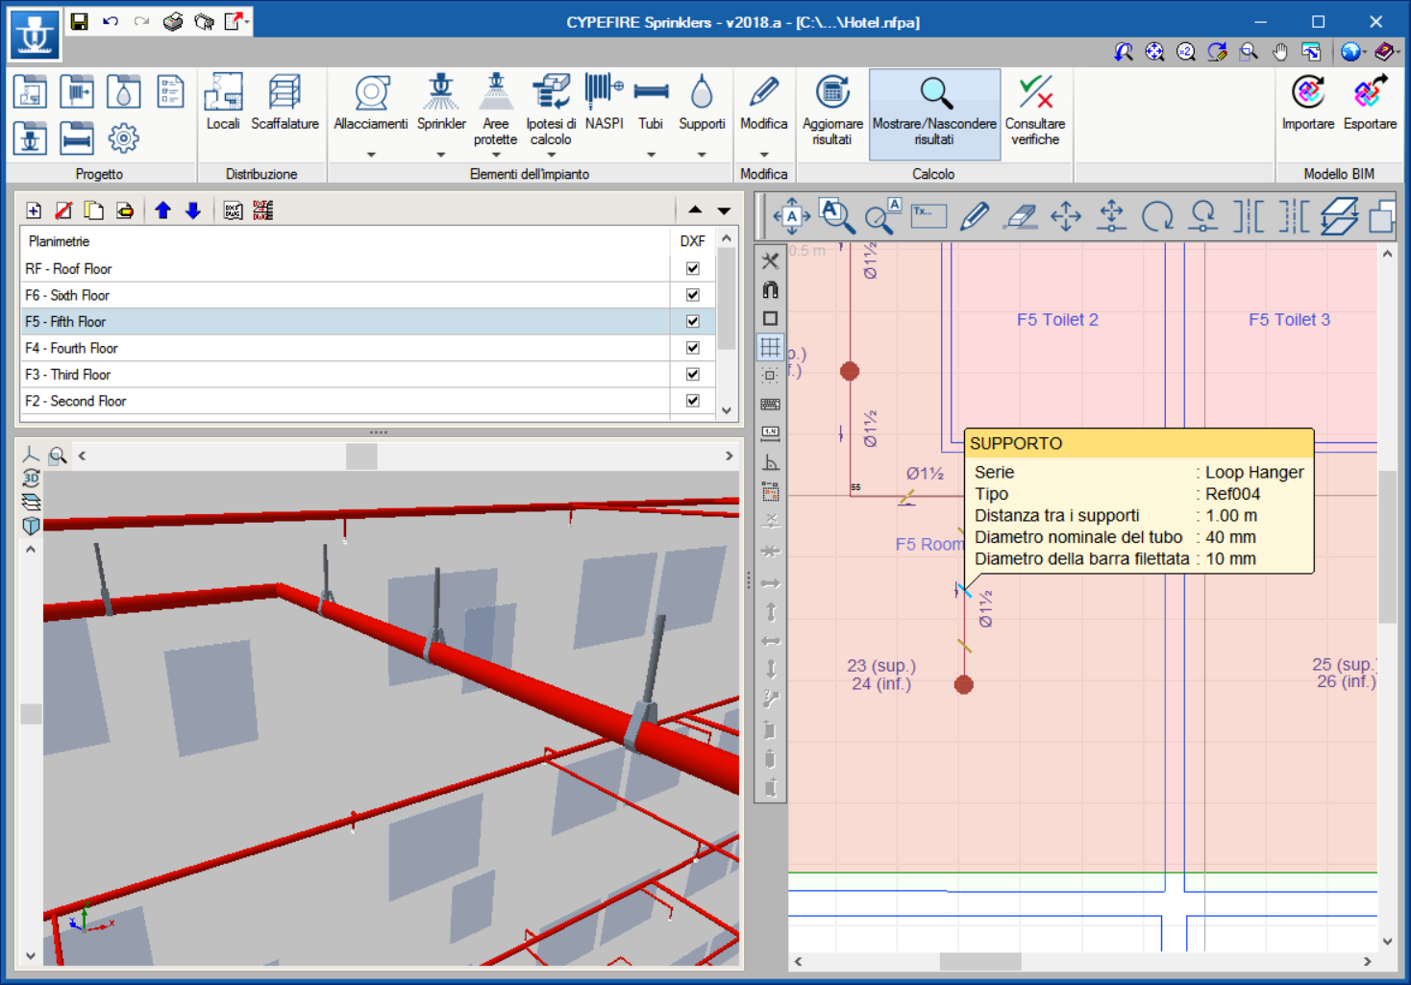Click the rotate tool in drawing toolbar
This screenshot has width=1411, height=985.
[x=1157, y=216]
